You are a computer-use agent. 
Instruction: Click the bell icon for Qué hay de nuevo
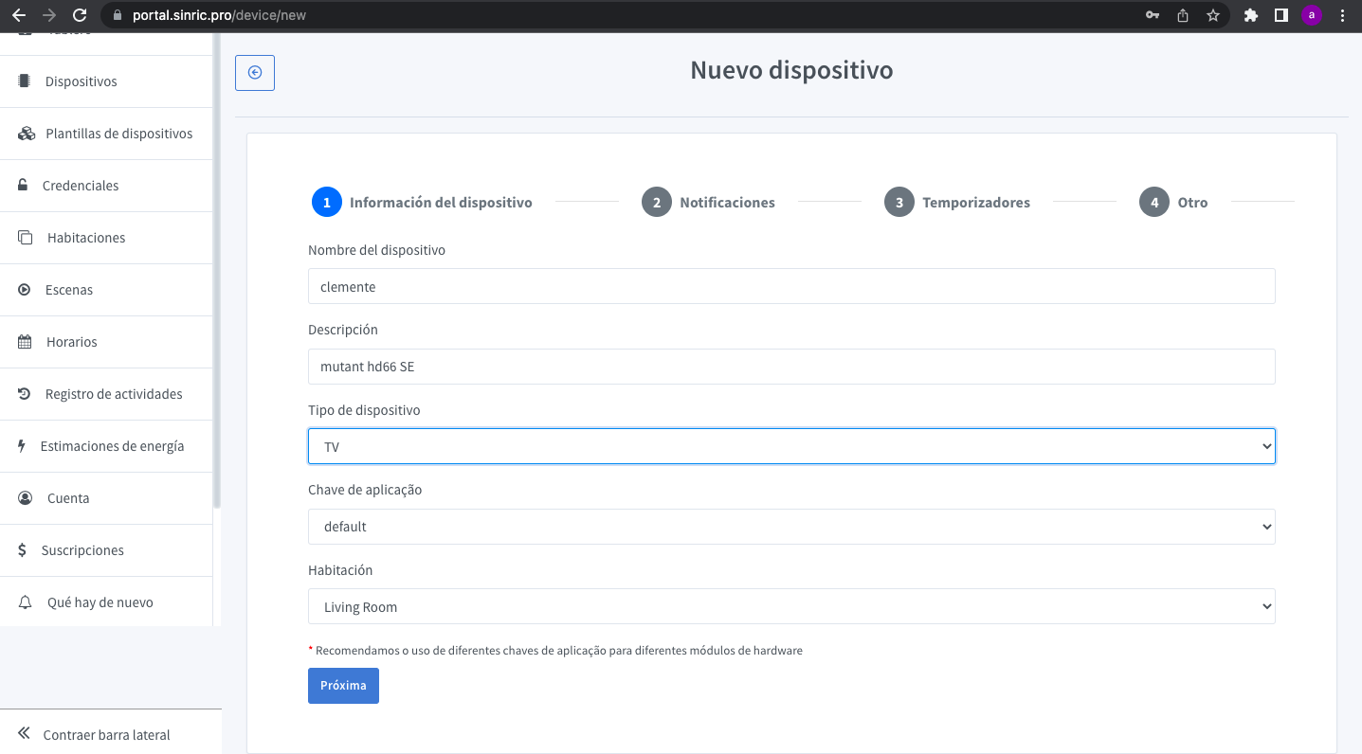tap(26, 602)
